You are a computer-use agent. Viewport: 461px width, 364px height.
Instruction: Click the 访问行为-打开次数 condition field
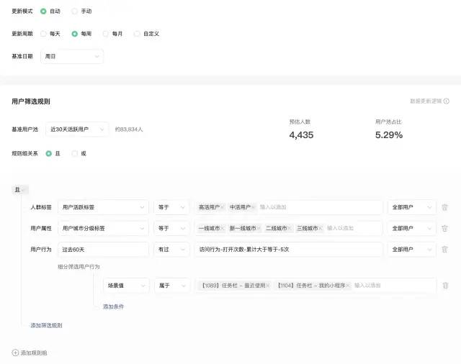tap(289, 250)
